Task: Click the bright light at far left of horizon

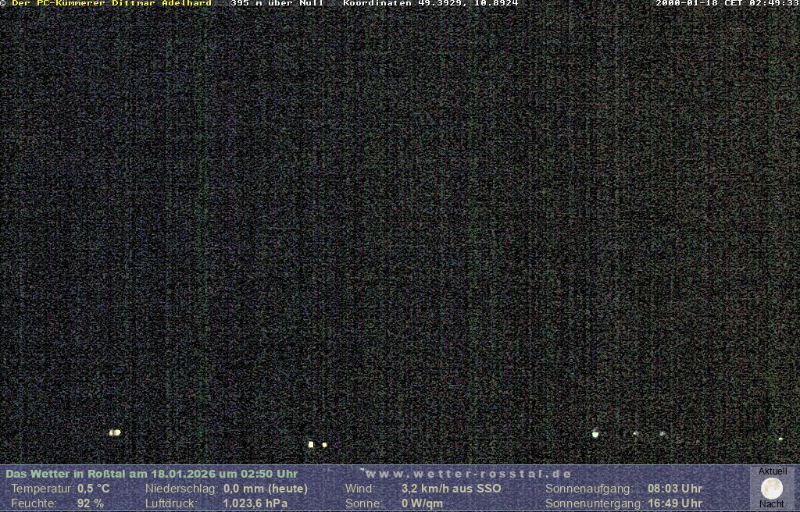Action: (x=115, y=432)
